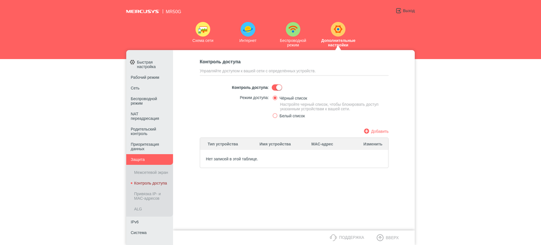Go to Родительский контроль section

coord(143,131)
